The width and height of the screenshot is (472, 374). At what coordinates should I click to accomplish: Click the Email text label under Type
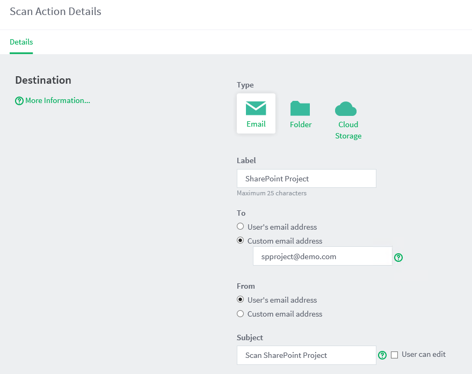(256, 124)
